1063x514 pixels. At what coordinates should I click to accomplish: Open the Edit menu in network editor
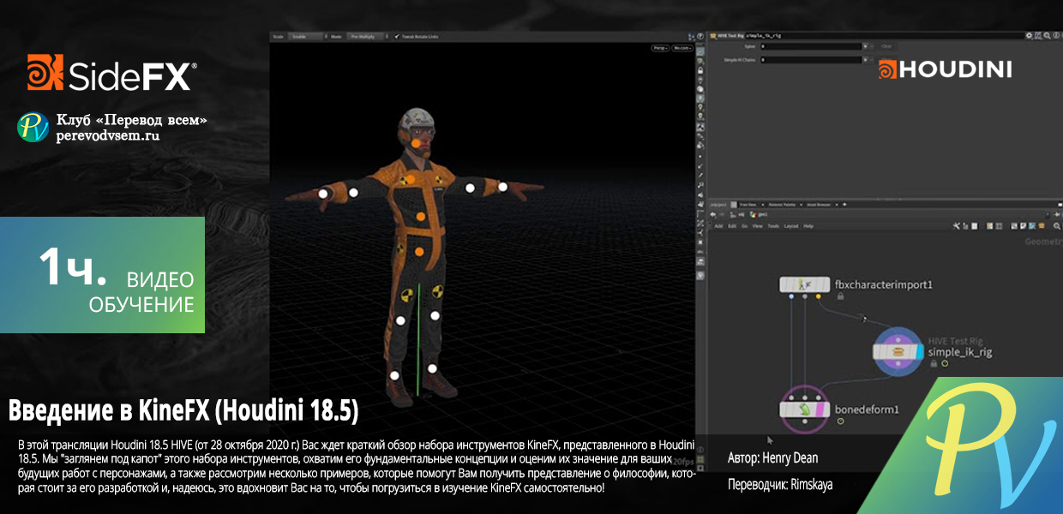[732, 226]
